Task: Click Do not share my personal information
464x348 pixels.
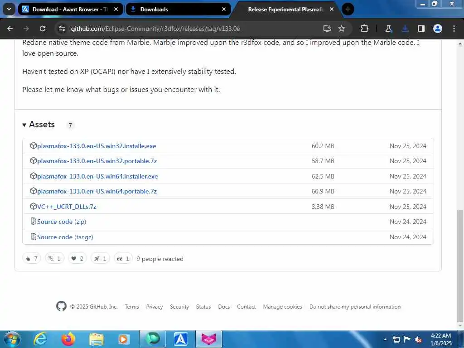Action: point(355,307)
